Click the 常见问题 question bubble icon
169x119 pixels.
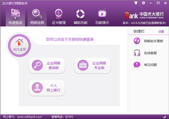click(137, 65)
